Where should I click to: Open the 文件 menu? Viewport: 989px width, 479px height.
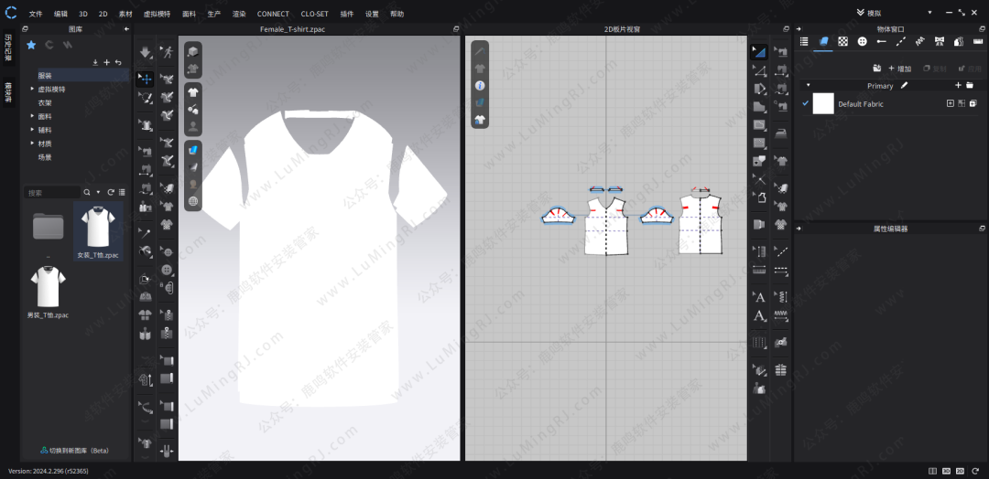(36, 14)
